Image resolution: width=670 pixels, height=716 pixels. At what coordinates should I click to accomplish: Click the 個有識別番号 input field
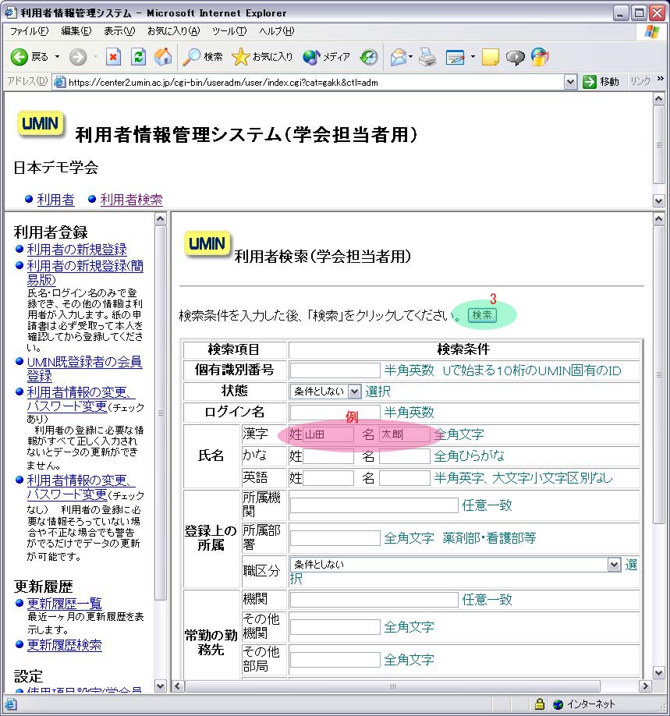[335, 370]
